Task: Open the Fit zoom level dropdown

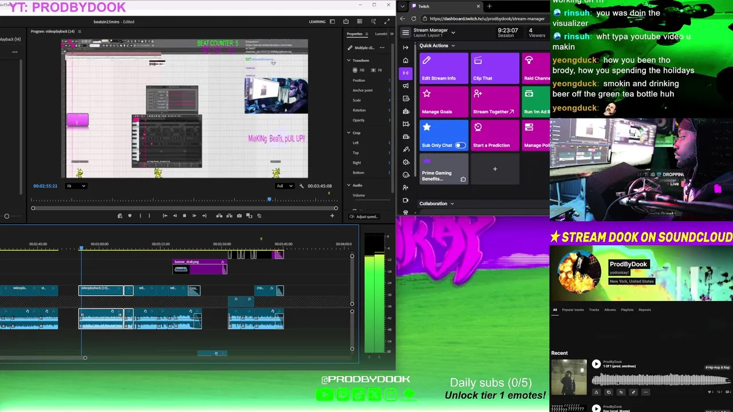Action: point(76,186)
